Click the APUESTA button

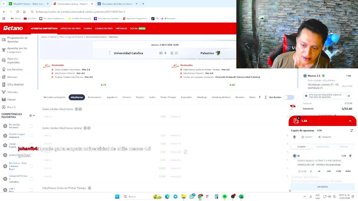click(x=322, y=187)
